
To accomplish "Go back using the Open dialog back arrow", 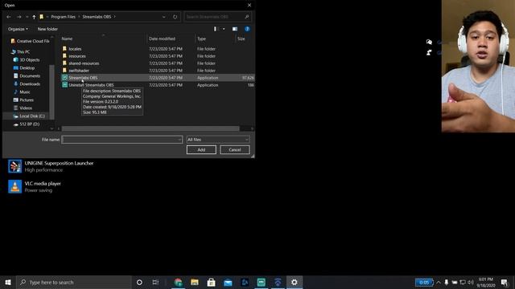I will [x=9, y=17].
